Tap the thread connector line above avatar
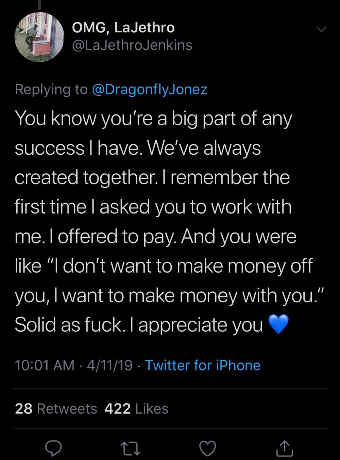Screen dimensions: 340x460 coord(39,5)
